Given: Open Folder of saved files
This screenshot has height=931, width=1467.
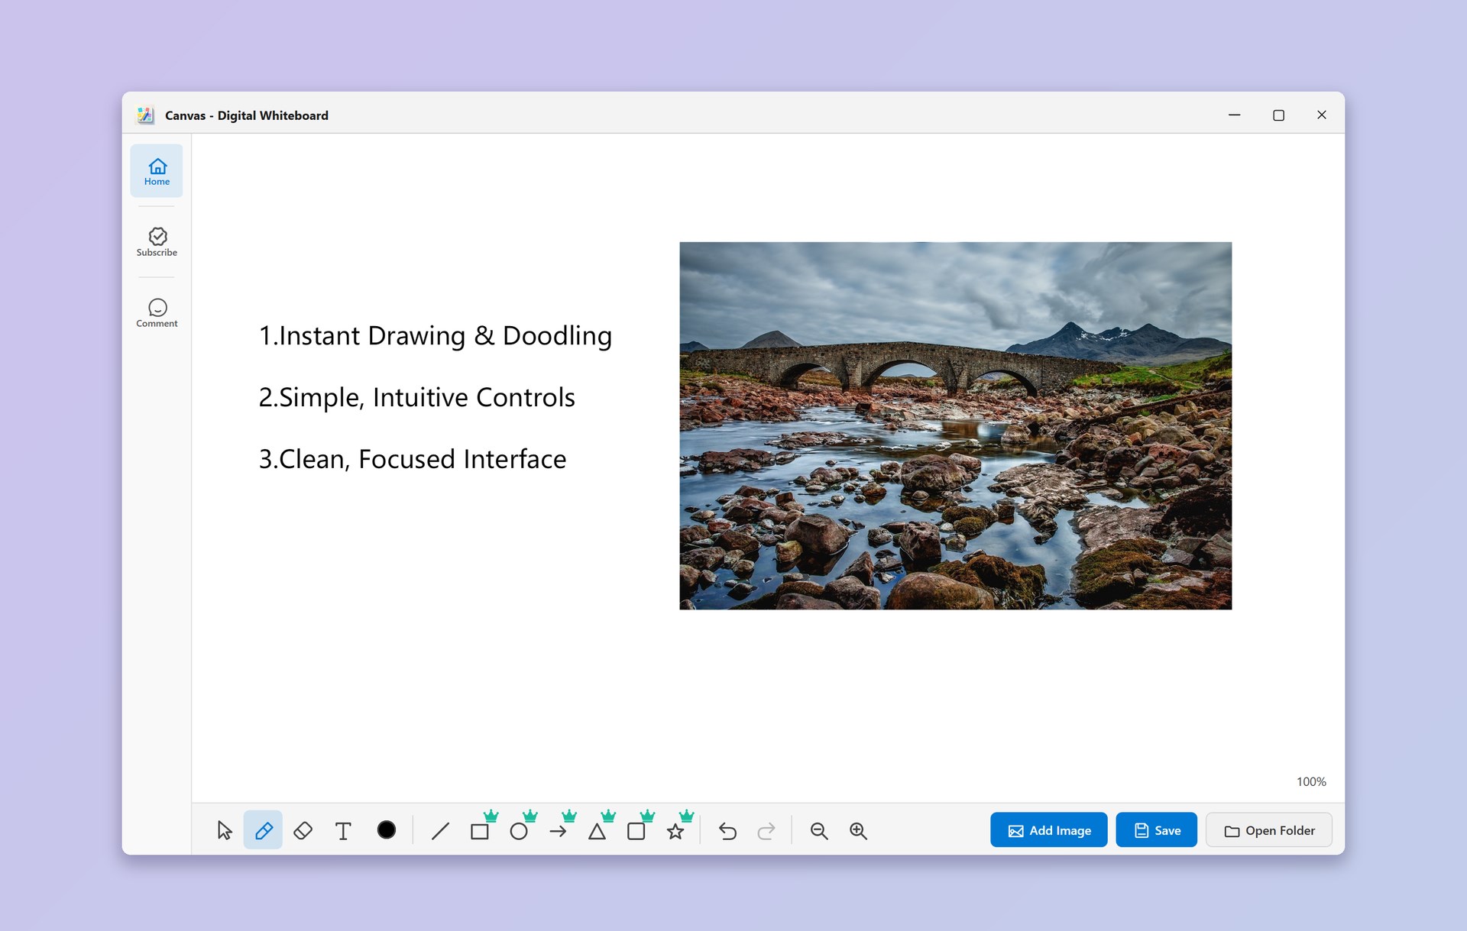Looking at the screenshot, I should (x=1269, y=830).
